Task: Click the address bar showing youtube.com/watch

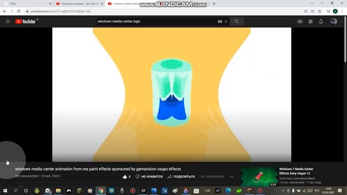Action: click(x=164, y=11)
